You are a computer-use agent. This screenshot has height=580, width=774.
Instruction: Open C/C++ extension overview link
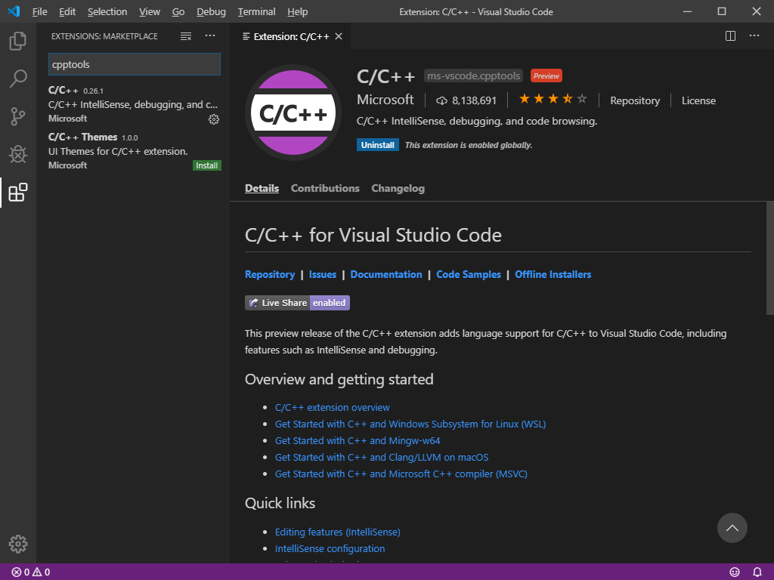[x=333, y=407]
